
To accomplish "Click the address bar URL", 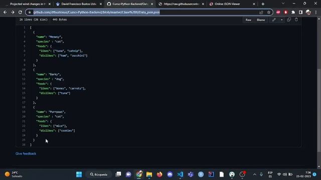I will tap(96, 12).
